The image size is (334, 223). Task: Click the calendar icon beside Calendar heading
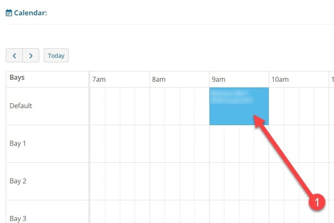coord(9,13)
